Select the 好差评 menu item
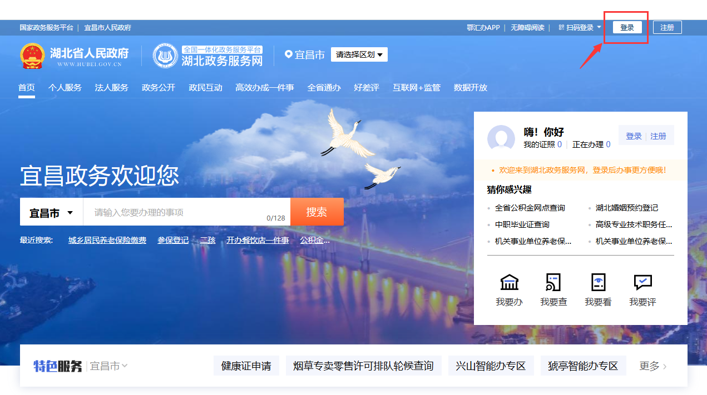The width and height of the screenshot is (707, 395). tap(366, 88)
